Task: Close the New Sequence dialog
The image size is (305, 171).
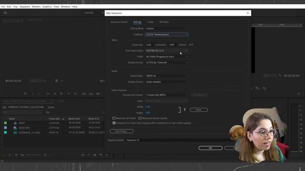Action: [x=248, y=13]
